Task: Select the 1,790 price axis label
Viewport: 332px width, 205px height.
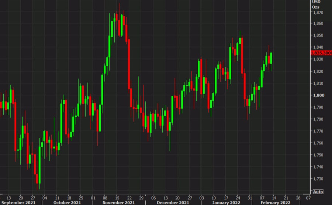Action: 318,107
